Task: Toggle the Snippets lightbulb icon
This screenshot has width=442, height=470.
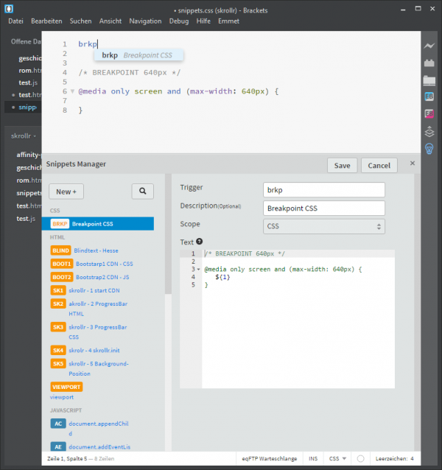Action: point(429,149)
